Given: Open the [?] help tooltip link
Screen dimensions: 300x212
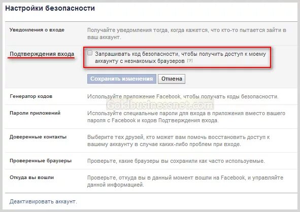Looking at the screenshot, I should click(190, 61).
